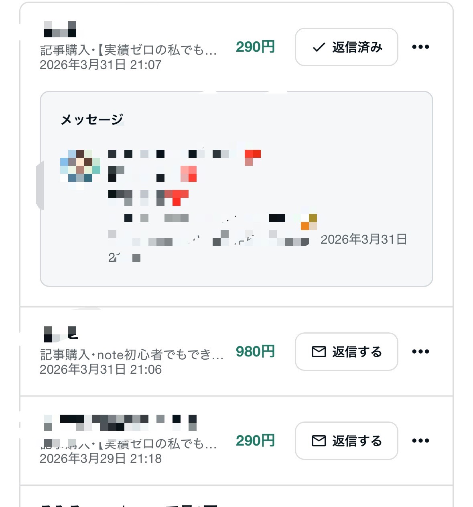Click the メッセージ heading
The height and width of the screenshot is (507, 473).
(x=91, y=119)
